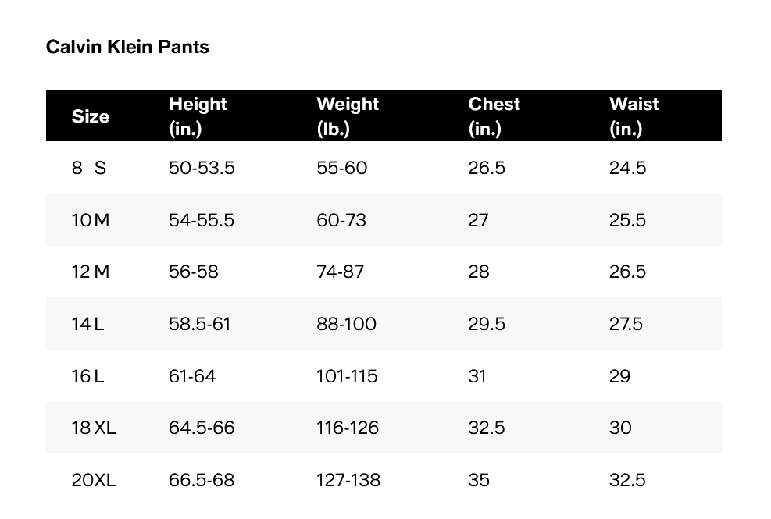
Task: Select the 60-73 weight value
Action: tap(341, 220)
